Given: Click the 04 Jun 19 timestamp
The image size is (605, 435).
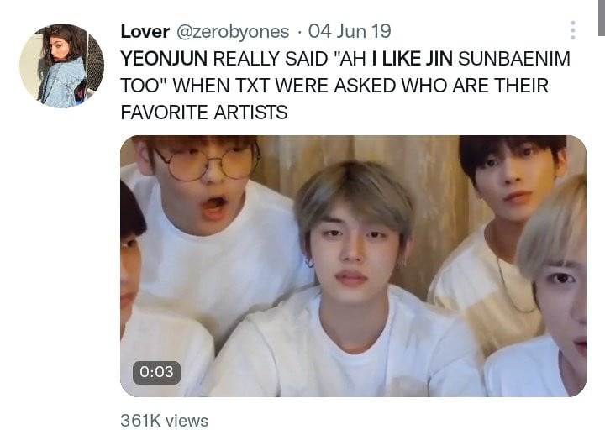Looking at the screenshot, I should pos(350,31).
